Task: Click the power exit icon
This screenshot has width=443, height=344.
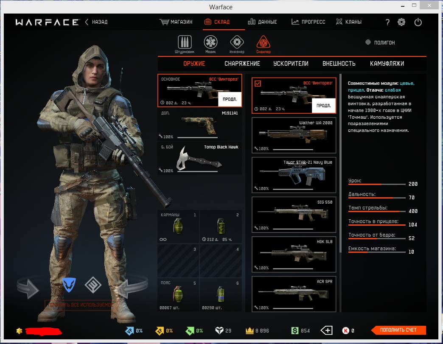Action: 418,22
